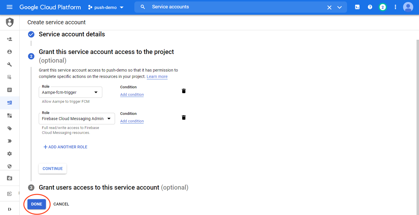This screenshot has height=215, width=419.
Task: Expand Grant users access step 3
Action: tap(114, 188)
